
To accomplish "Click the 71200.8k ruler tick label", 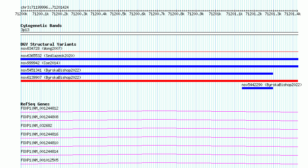I will [176, 14].
